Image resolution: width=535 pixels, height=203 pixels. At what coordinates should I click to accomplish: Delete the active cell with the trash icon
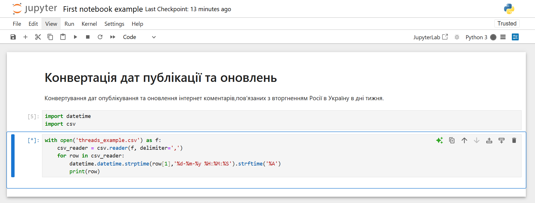(x=514, y=140)
